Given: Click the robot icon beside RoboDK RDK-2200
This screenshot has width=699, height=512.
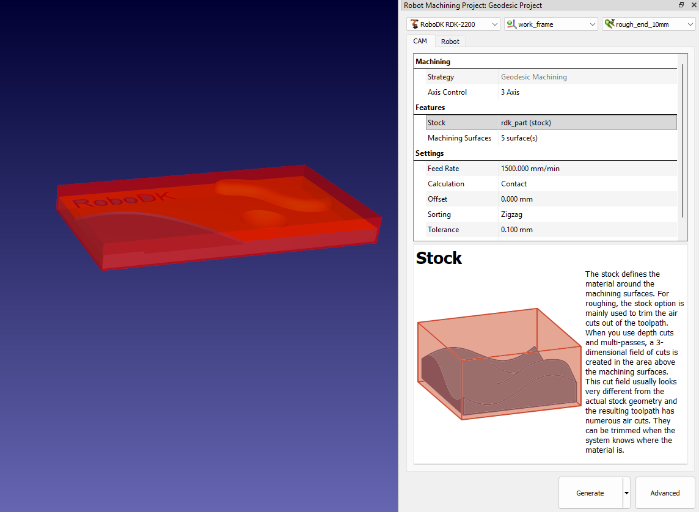Looking at the screenshot, I should pyautogui.click(x=415, y=24).
